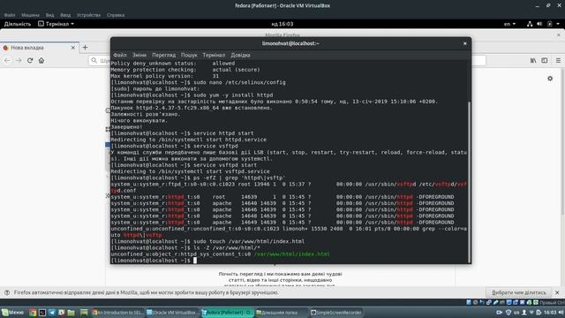Open the Пошук menu in the terminal
This screenshot has width=565, height=318.
[189, 55]
